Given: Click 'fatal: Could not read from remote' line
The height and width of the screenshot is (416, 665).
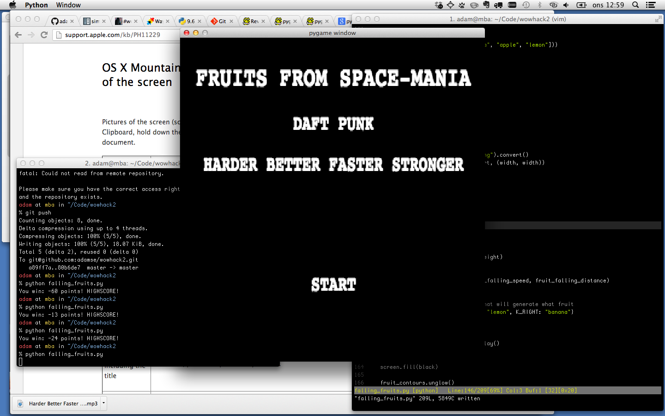Looking at the screenshot, I should point(91,173).
